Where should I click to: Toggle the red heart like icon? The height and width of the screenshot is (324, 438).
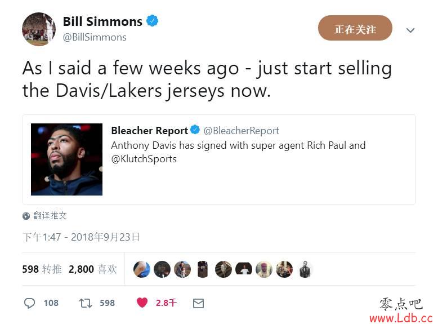[142, 303]
